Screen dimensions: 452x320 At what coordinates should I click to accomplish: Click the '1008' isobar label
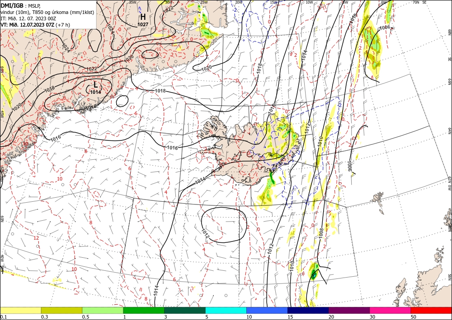(321, 233)
